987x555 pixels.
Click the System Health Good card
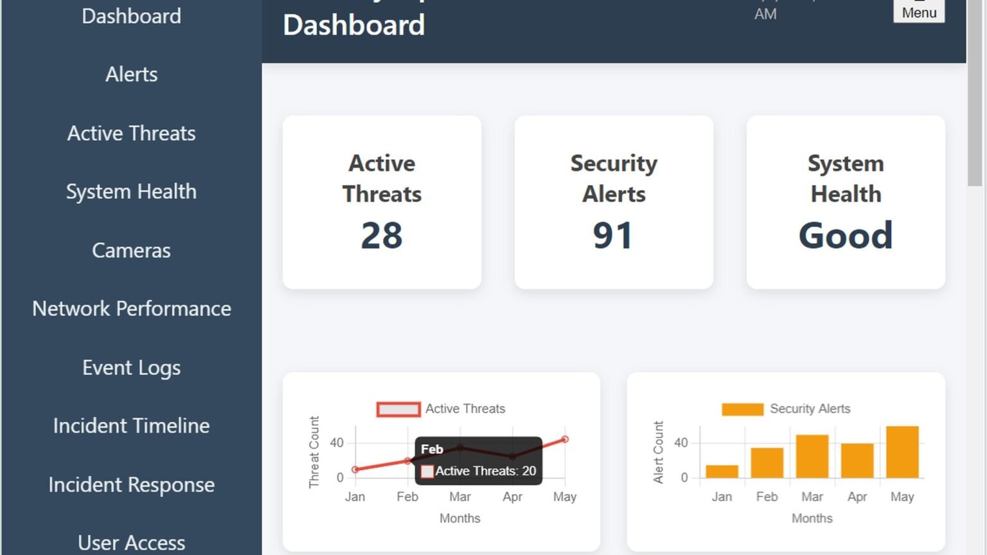click(846, 202)
